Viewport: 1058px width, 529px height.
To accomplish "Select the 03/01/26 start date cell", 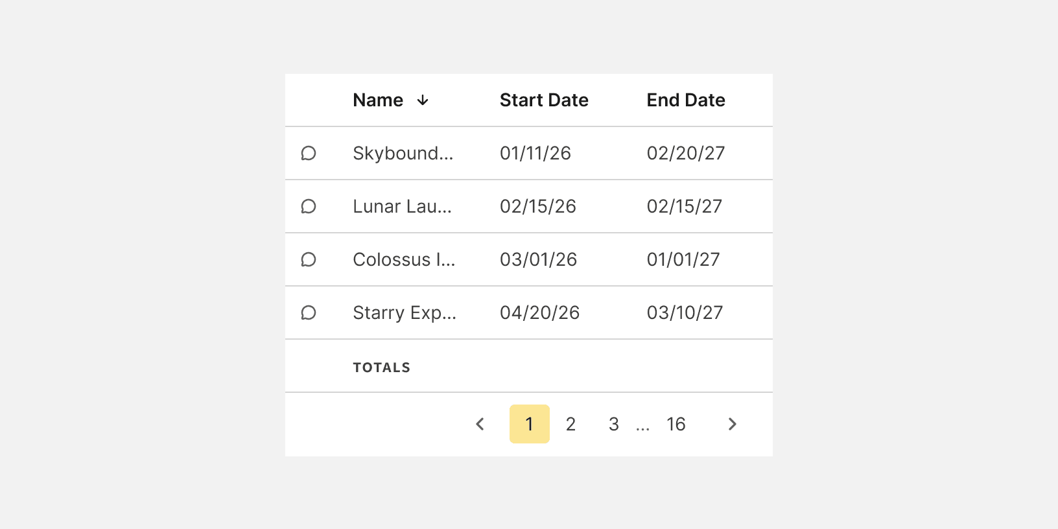I will click(x=539, y=259).
